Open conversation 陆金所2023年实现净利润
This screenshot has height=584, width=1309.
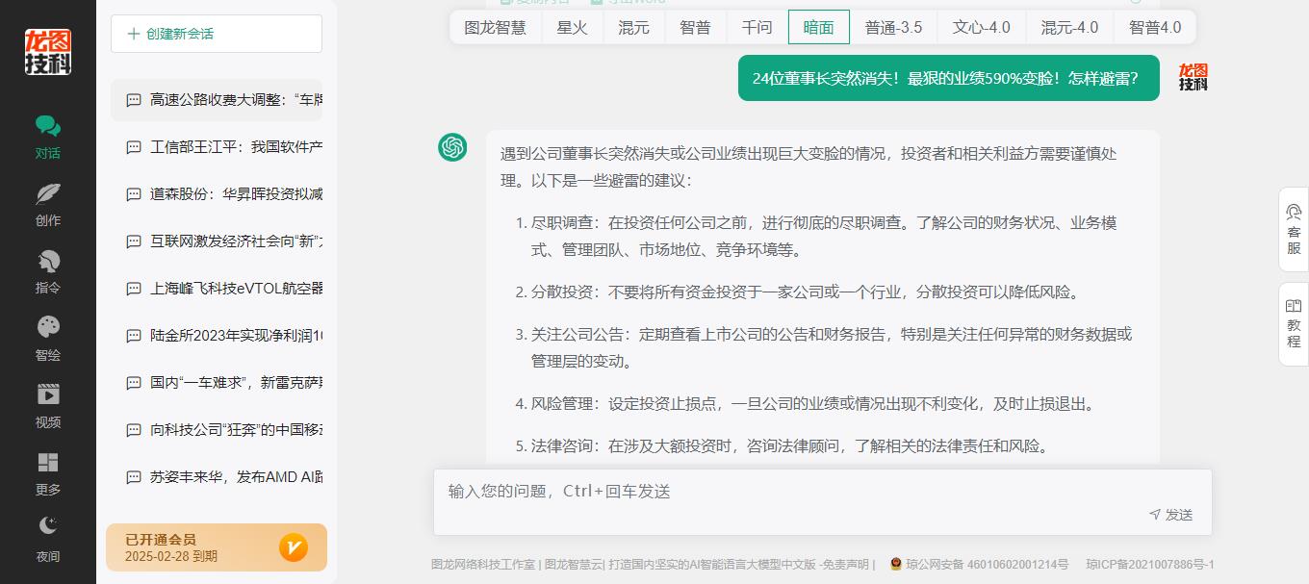coord(217,336)
